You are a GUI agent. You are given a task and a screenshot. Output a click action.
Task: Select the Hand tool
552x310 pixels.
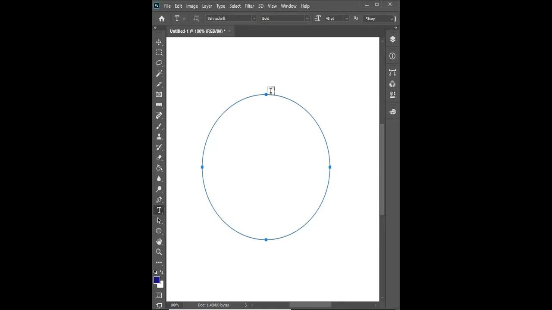point(159,241)
